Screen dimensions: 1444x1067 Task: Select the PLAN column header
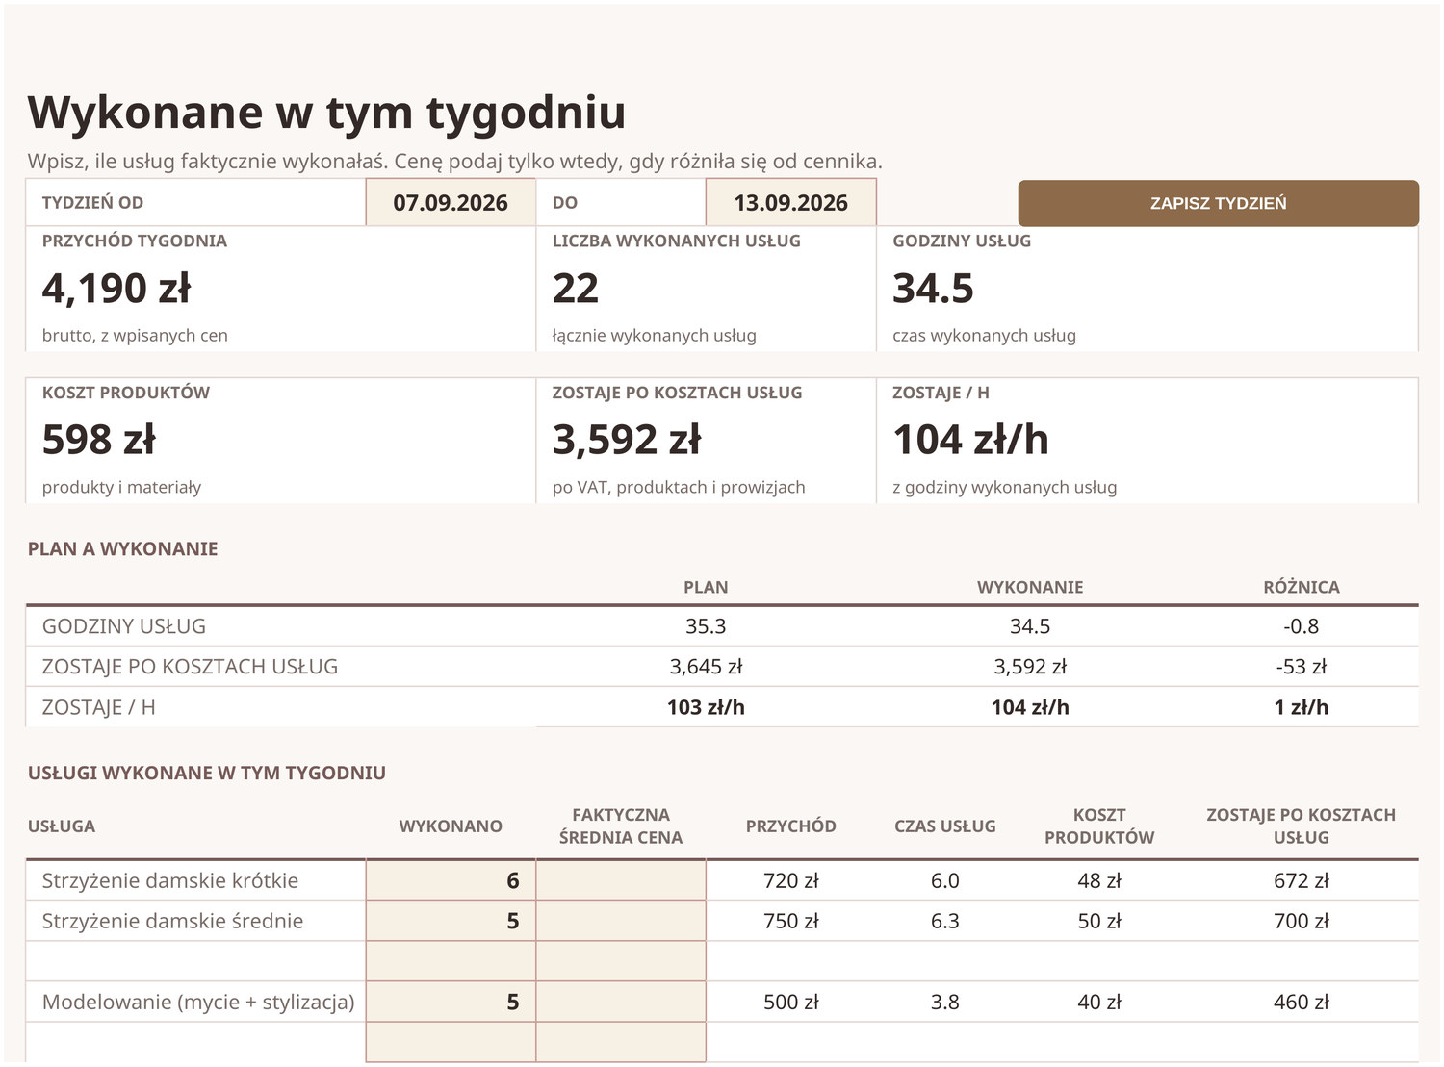pos(706,587)
